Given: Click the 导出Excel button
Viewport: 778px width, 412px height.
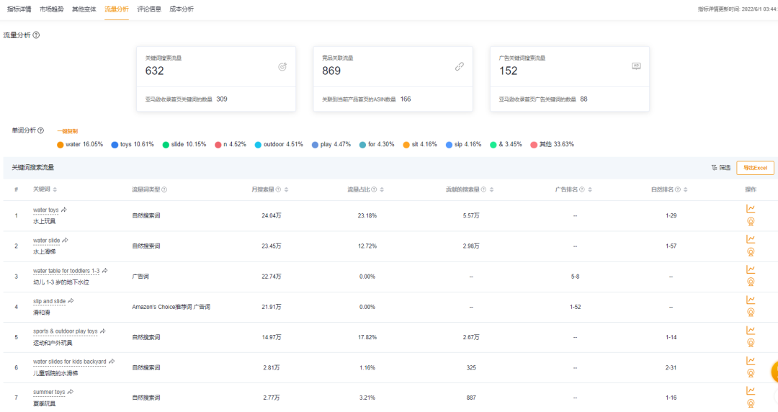Looking at the screenshot, I should tap(755, 168).
